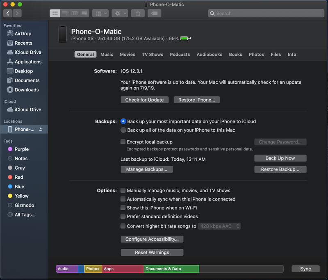This screenshot has width=328, height=280.
Task: Go forward with the right chevron button
Action: click(17, 14)
